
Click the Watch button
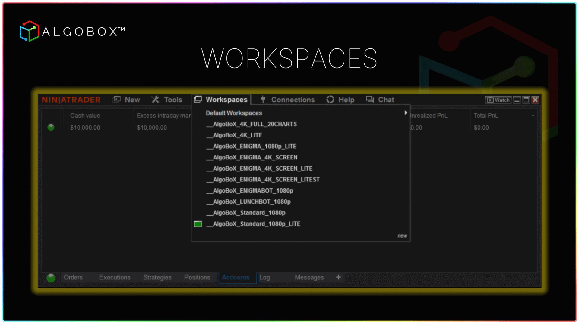(x=498, y=100)
